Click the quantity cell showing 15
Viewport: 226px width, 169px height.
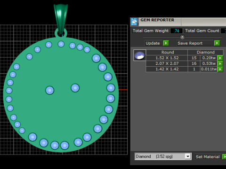click(x=194, y=58)
